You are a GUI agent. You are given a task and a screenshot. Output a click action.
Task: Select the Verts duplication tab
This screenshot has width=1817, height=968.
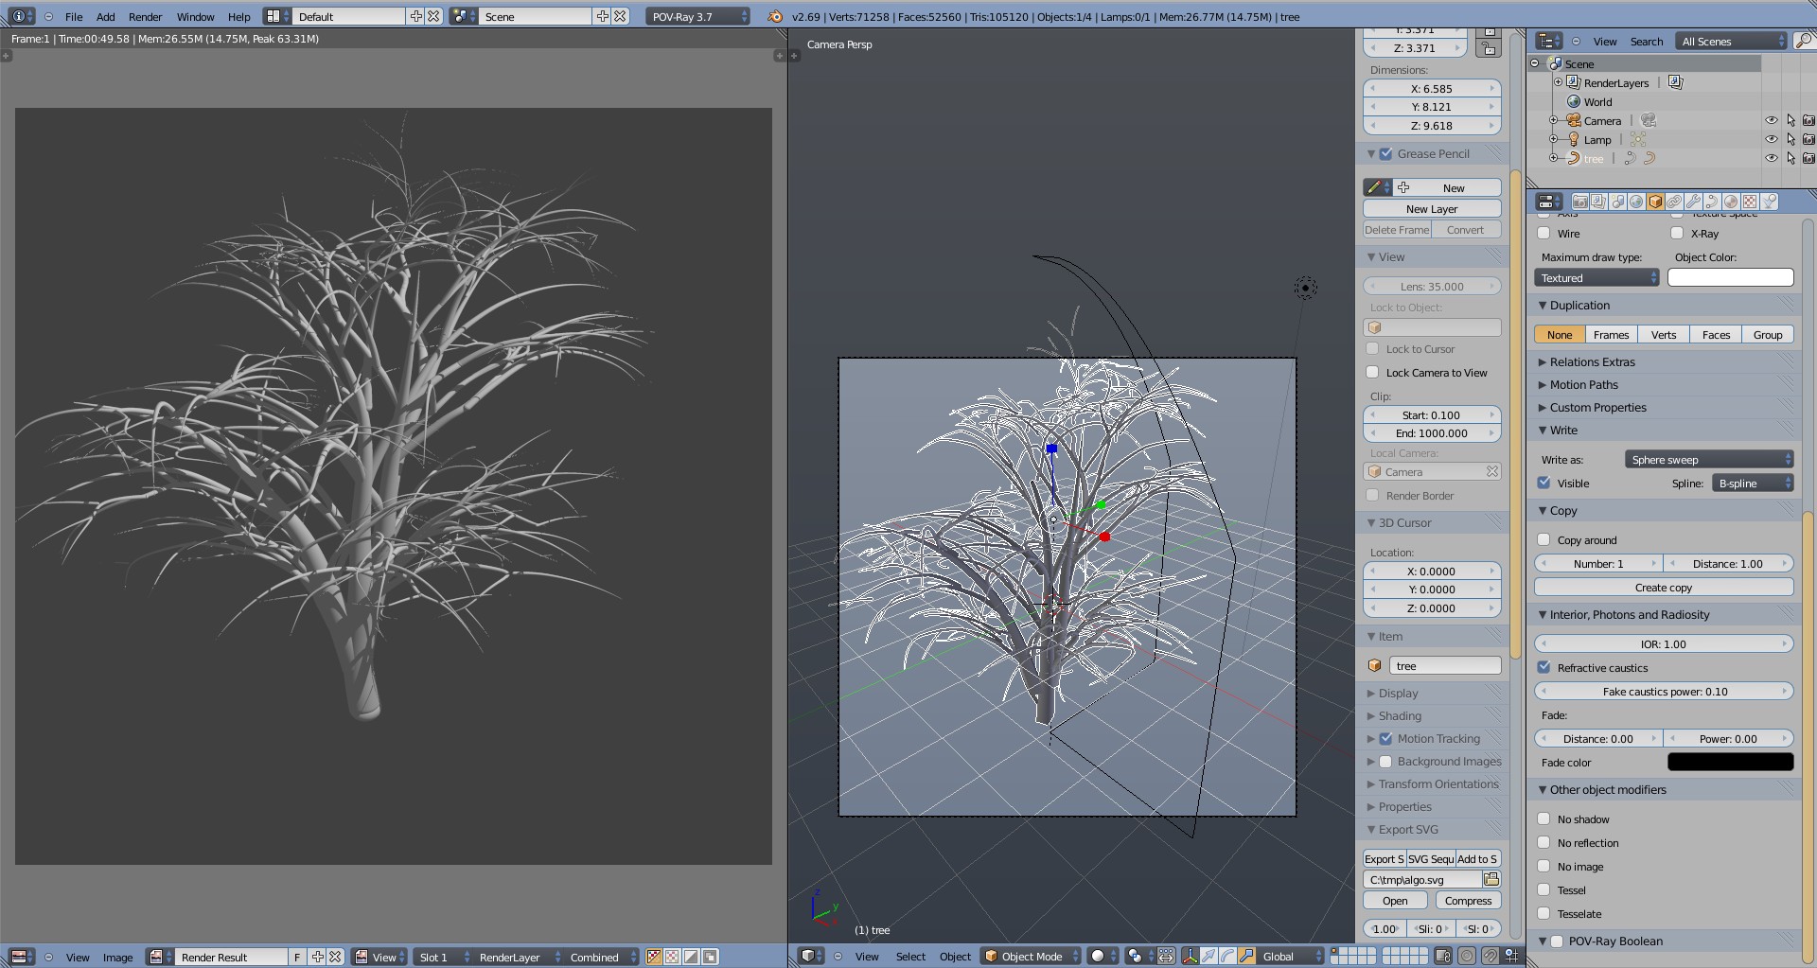1663,335
